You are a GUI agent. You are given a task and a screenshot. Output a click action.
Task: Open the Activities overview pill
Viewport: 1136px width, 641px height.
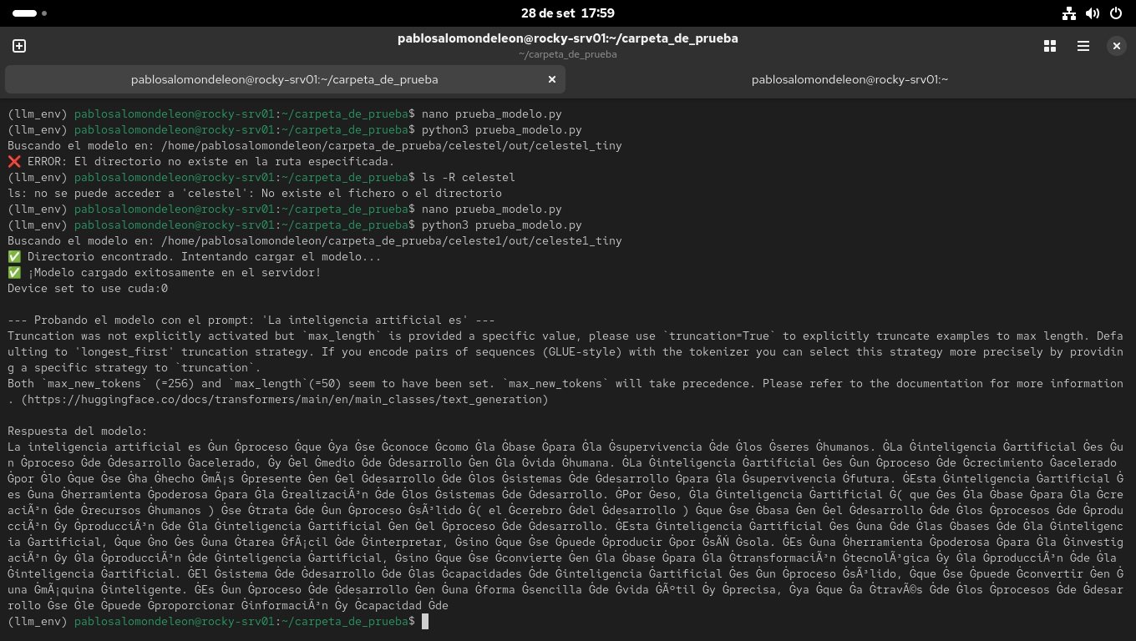25,13
